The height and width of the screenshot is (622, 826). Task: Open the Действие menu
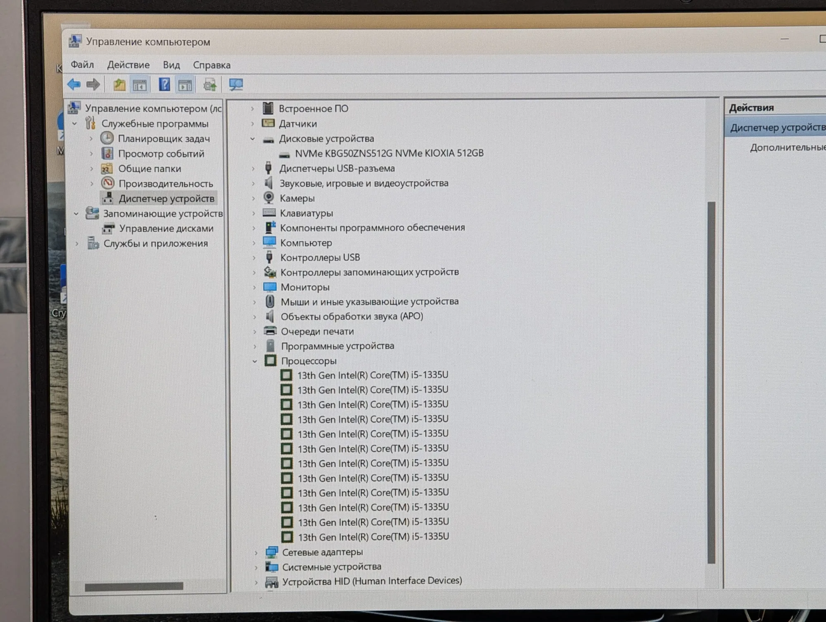(128, 65)
